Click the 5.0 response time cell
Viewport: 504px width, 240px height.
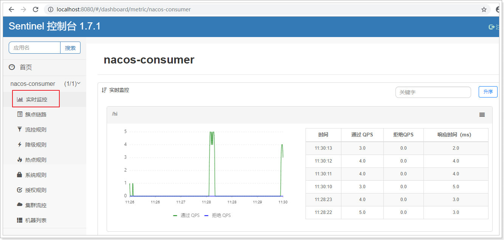click(456, 187)
